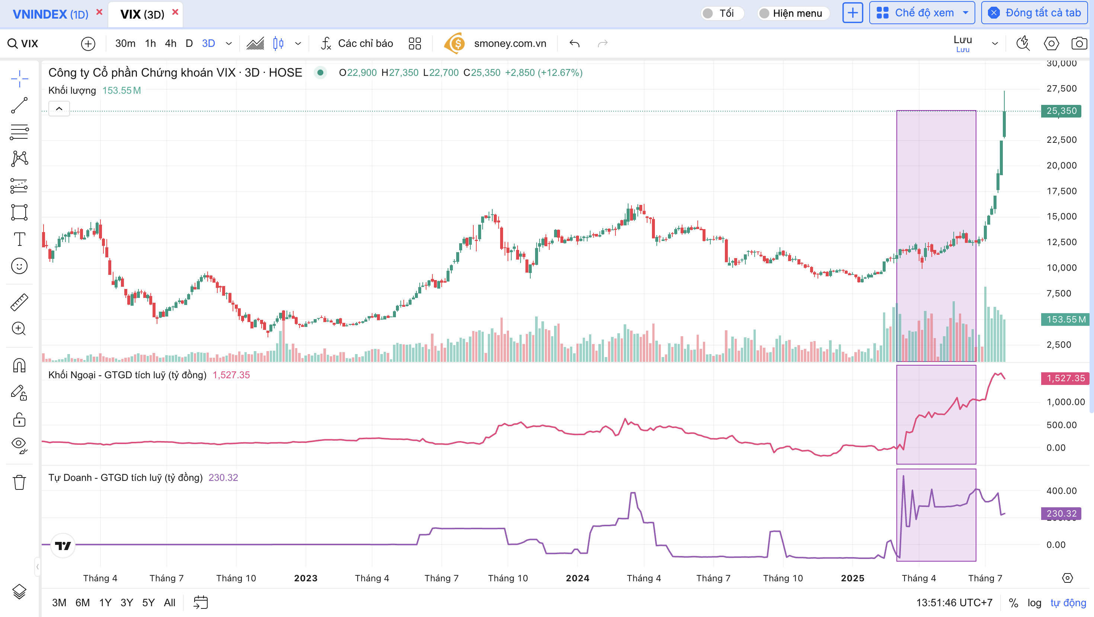Viewport: 1094px width, 617px height.
Task: Click Đóng tất cả tab button
Action: pos(1034,13)
